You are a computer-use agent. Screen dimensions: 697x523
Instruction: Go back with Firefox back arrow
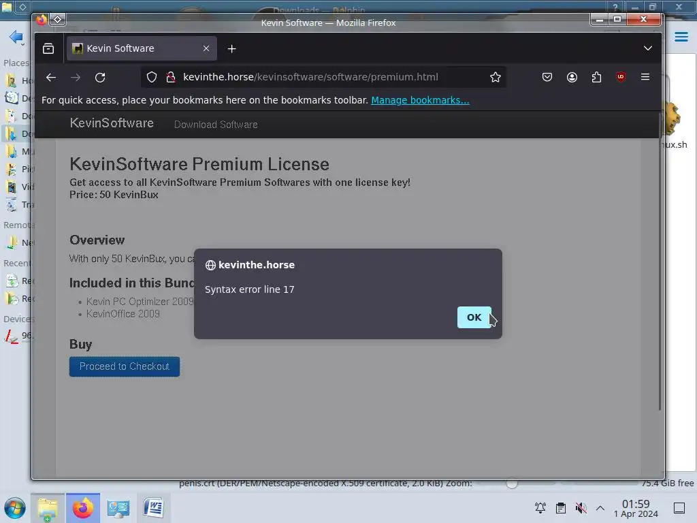click(x=51, y=78)
